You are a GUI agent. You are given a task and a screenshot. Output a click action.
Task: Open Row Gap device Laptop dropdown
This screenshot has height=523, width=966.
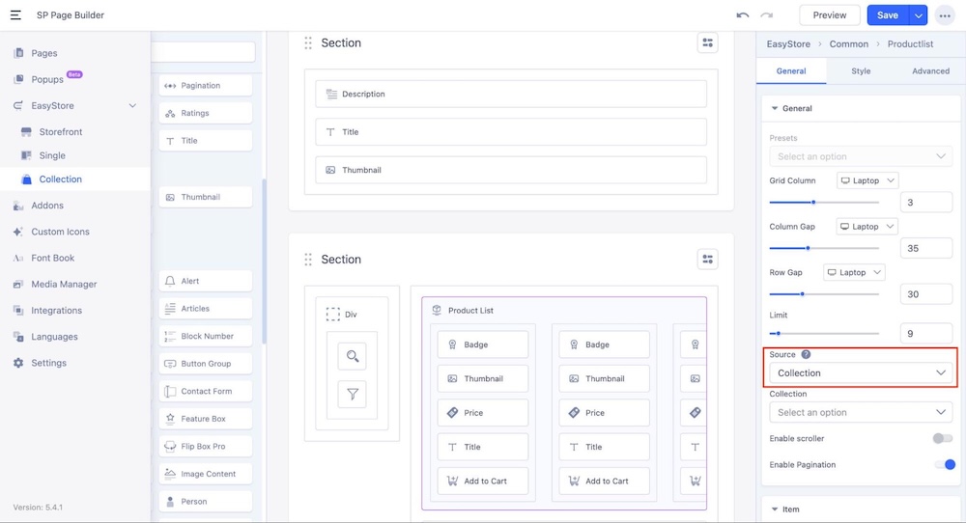(x=854, y=272)
